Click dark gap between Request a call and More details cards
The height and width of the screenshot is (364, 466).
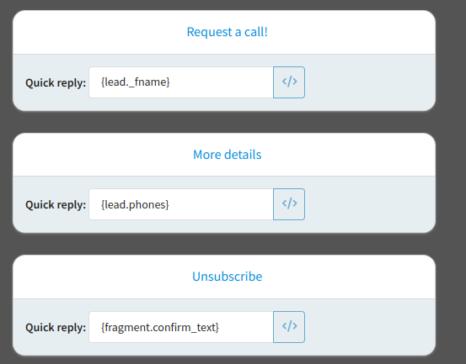pos(224,122)
